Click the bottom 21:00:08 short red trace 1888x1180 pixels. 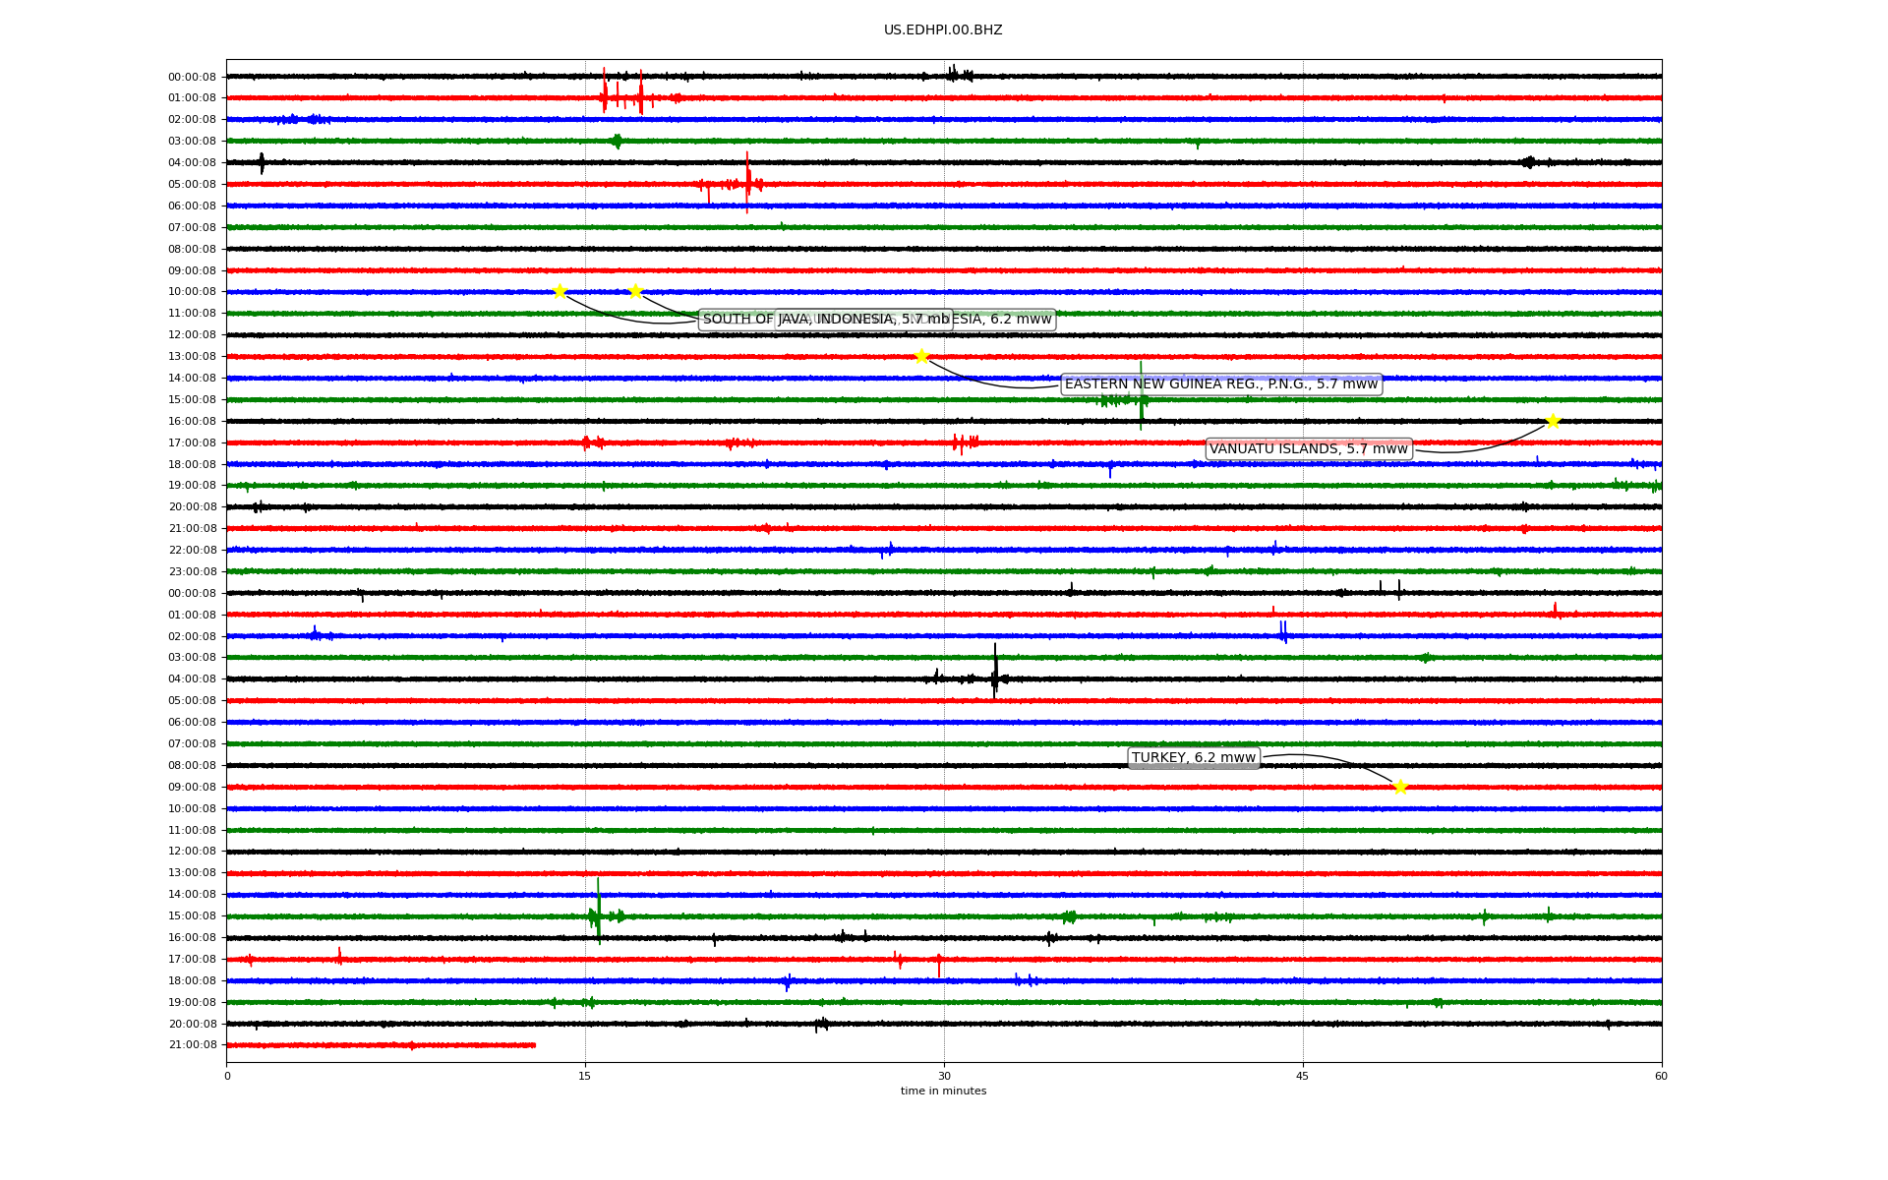382,1045
